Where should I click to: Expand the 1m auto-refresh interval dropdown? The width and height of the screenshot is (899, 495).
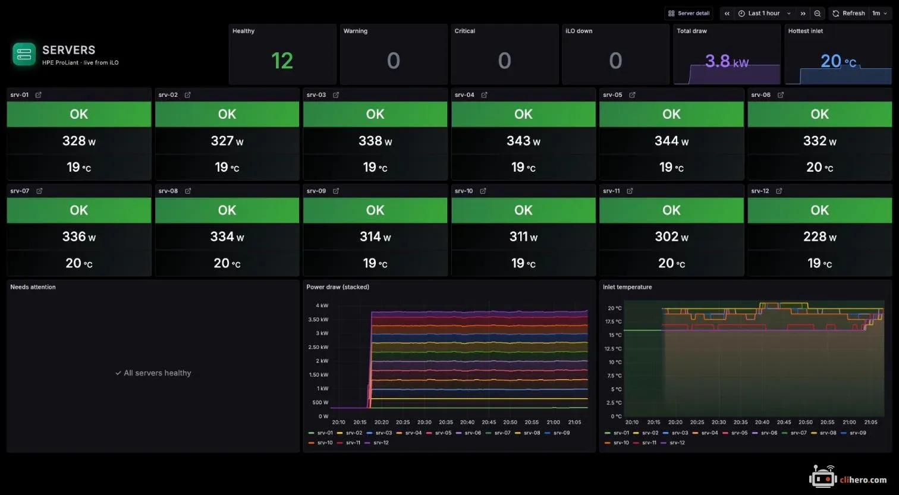coord(880,13)
